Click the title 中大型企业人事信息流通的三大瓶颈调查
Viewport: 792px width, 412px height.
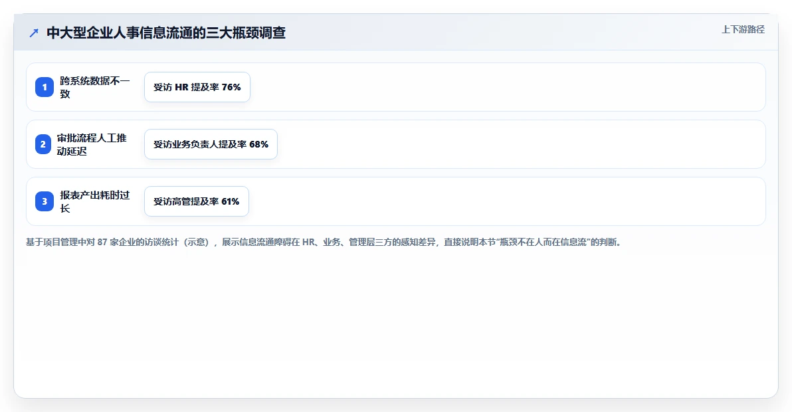pos(166,33)
